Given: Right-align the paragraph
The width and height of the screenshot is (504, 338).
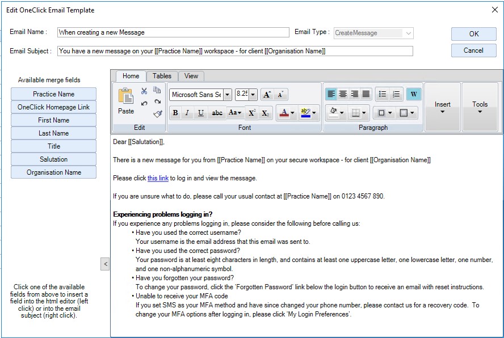Looking at the screenshot, I should (355, 94).
